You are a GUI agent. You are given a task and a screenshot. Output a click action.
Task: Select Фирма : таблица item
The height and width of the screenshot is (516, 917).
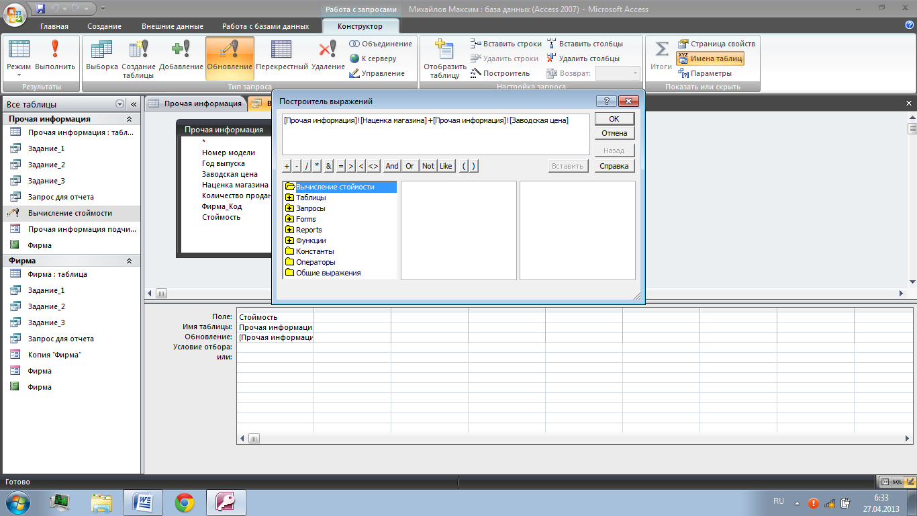click(x=70, y=274)
